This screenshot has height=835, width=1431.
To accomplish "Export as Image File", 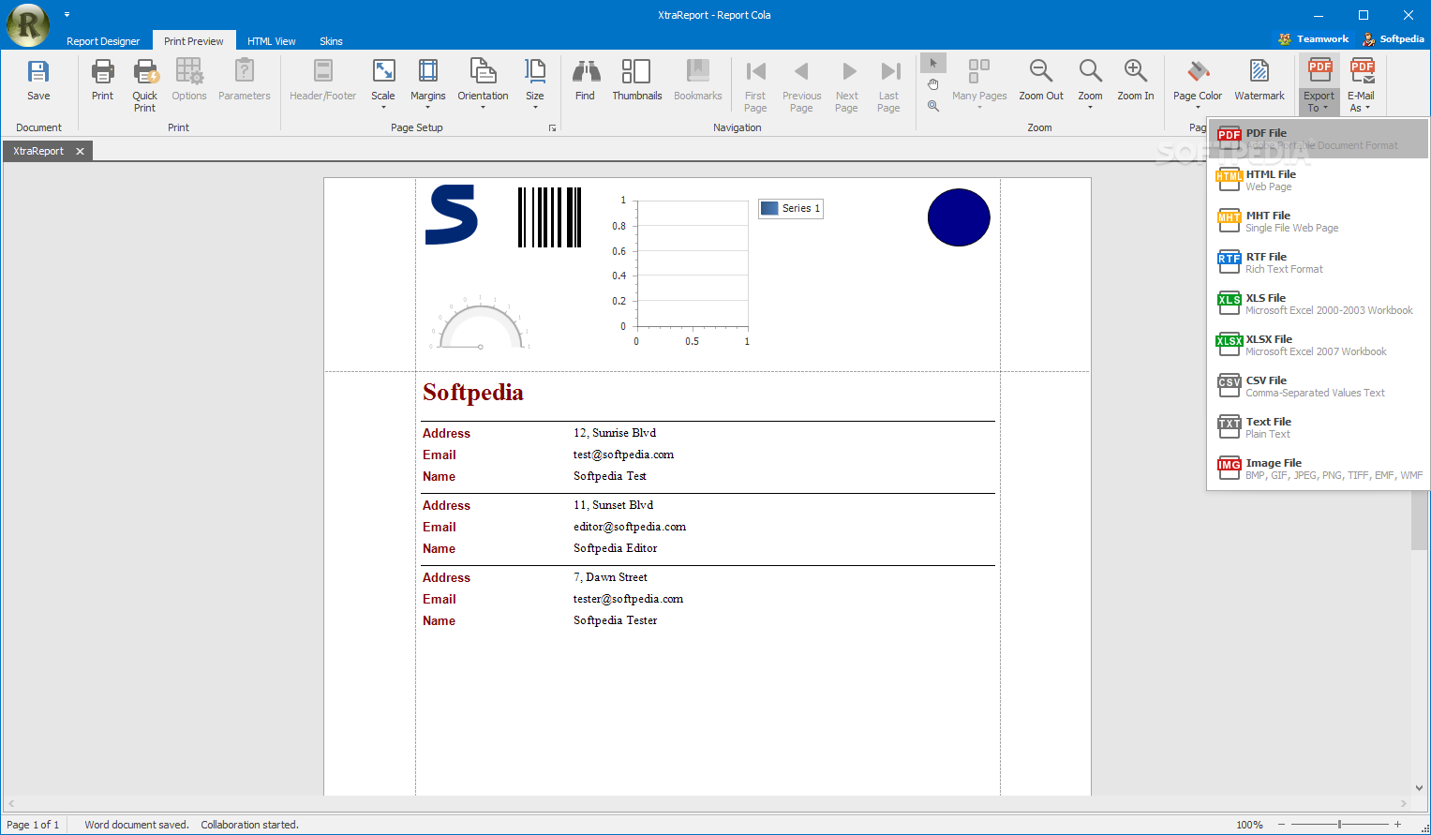I will pos(1318,469).
